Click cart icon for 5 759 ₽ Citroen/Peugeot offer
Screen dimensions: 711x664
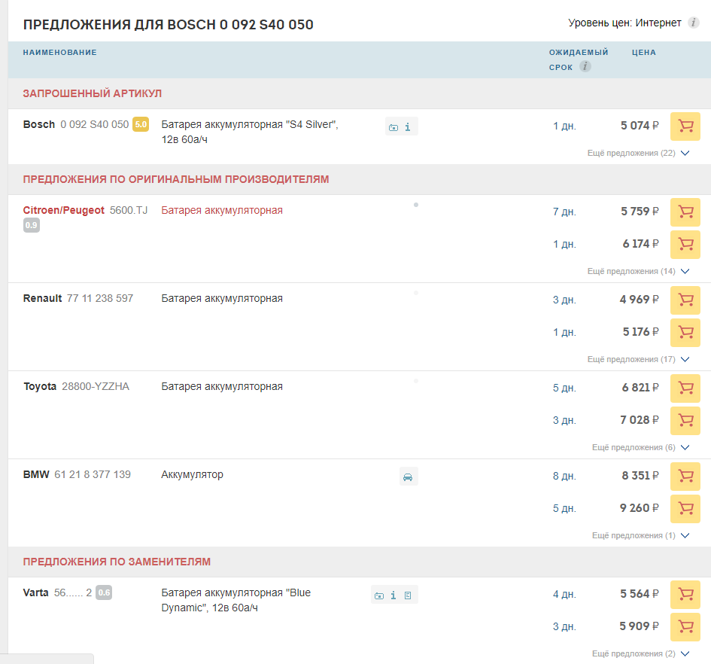click(685, 212)
